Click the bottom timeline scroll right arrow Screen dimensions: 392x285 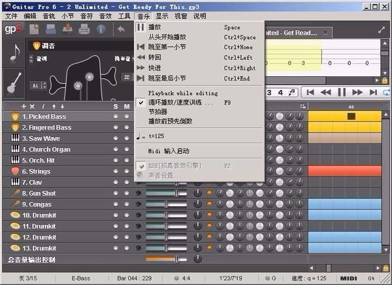click(x=378, y=269)
